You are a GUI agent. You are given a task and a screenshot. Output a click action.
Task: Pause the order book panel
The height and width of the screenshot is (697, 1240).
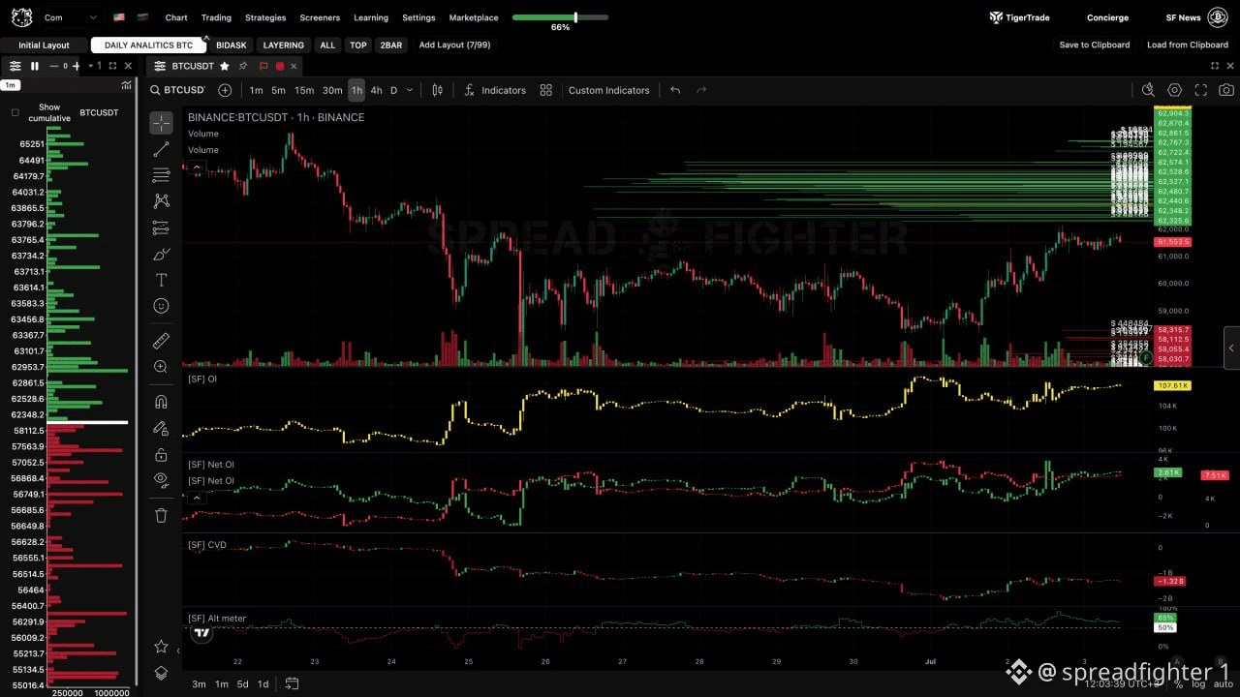coord(35,66)
